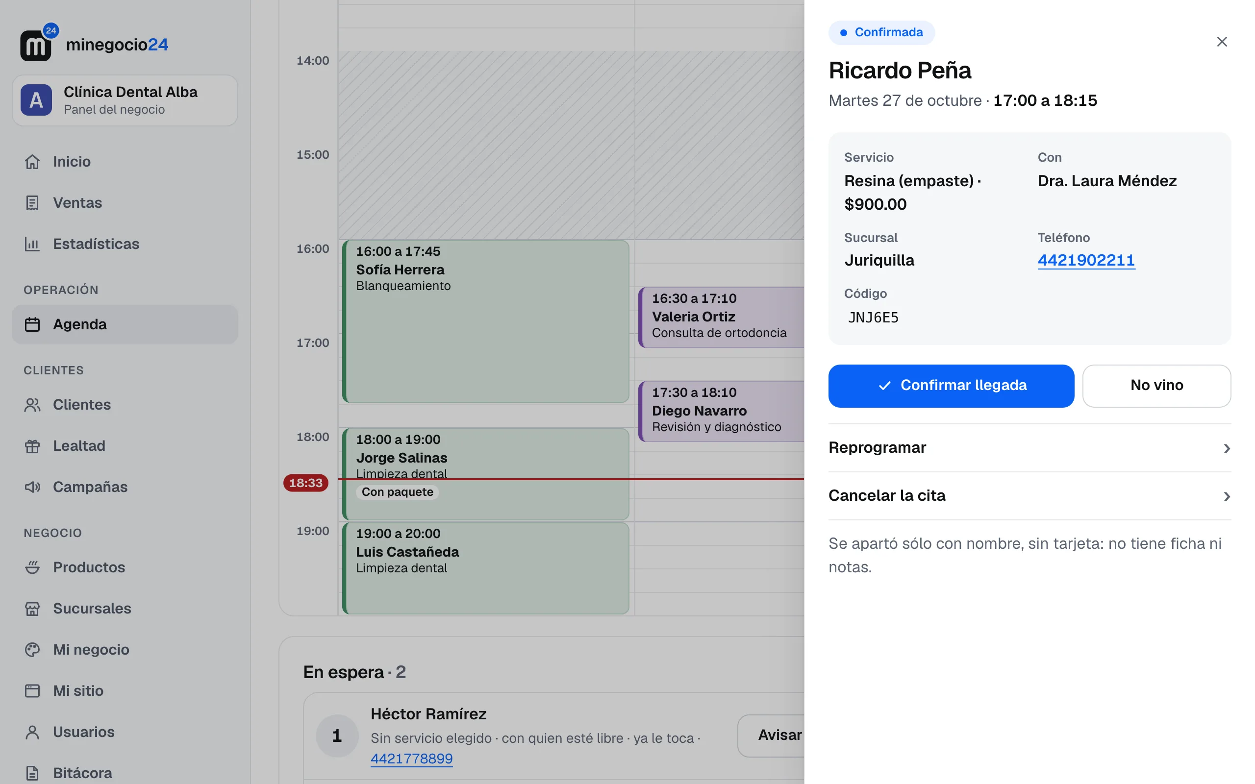Open the Ventas menu label
The image size is (1255, 784).
pos(77,203)
